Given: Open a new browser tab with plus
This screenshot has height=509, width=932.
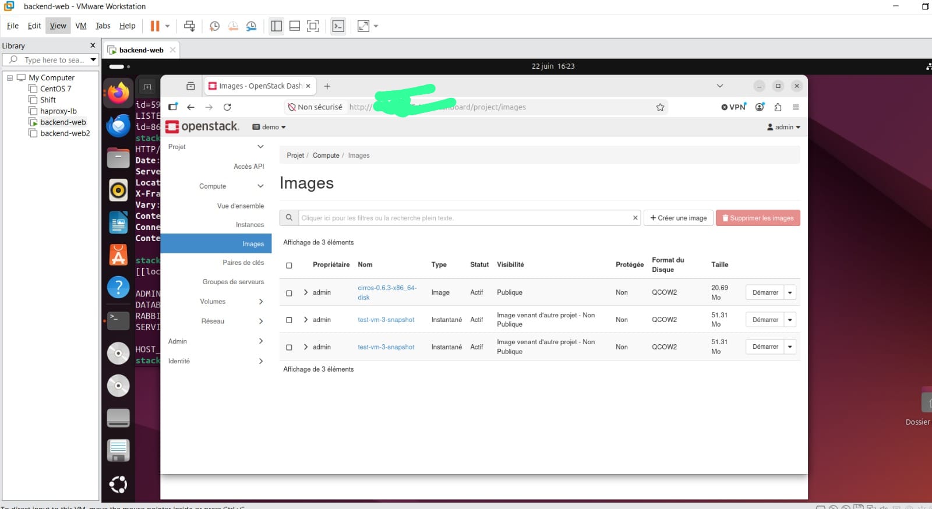Looking at the screenshot, I should [327, 86].
